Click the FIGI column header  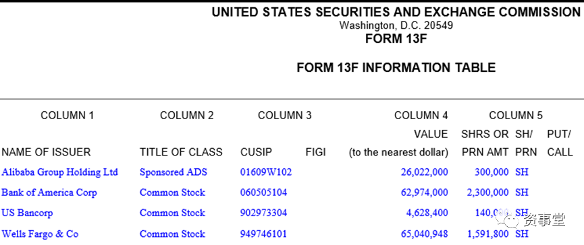coord(316,152)
